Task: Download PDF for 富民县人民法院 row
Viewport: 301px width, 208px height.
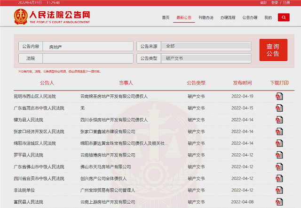Action: pos(279,202)
